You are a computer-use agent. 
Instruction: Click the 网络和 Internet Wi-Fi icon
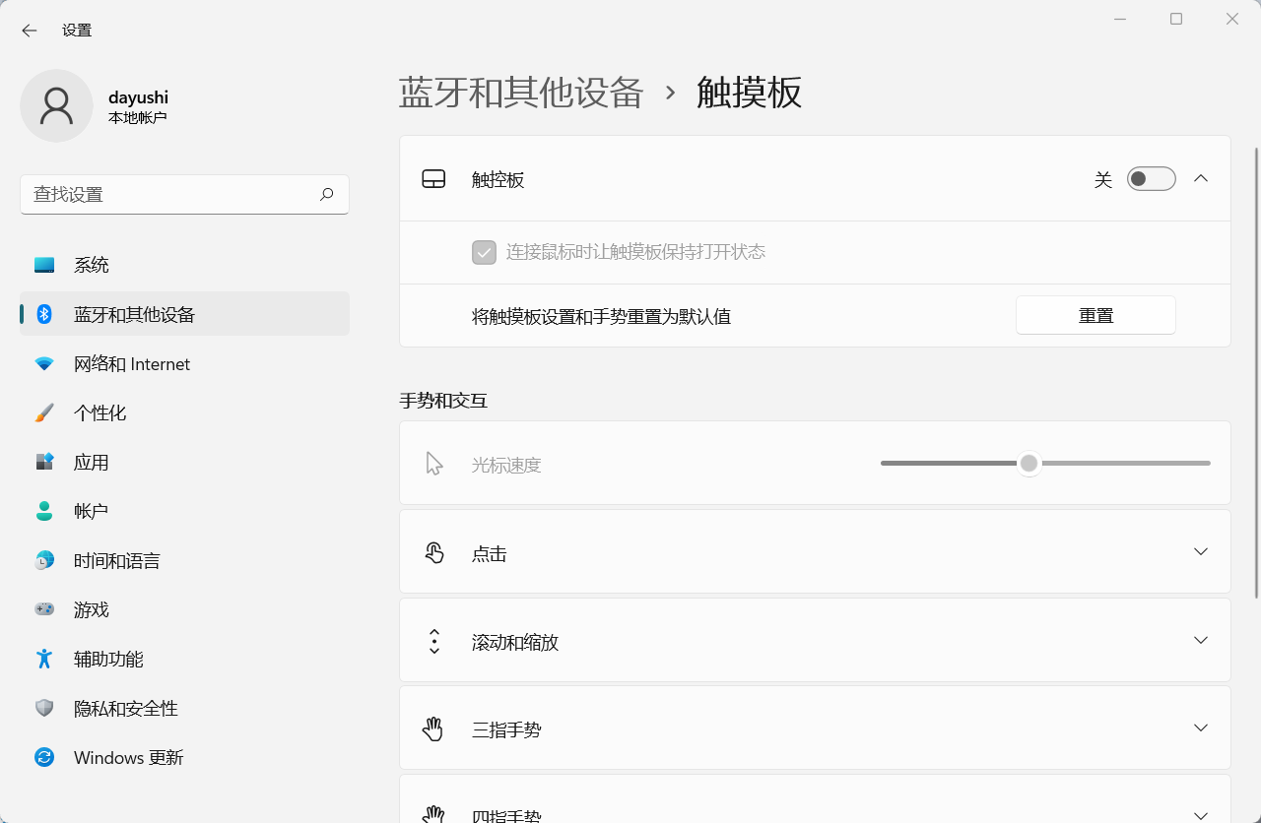tap(44, 364)
